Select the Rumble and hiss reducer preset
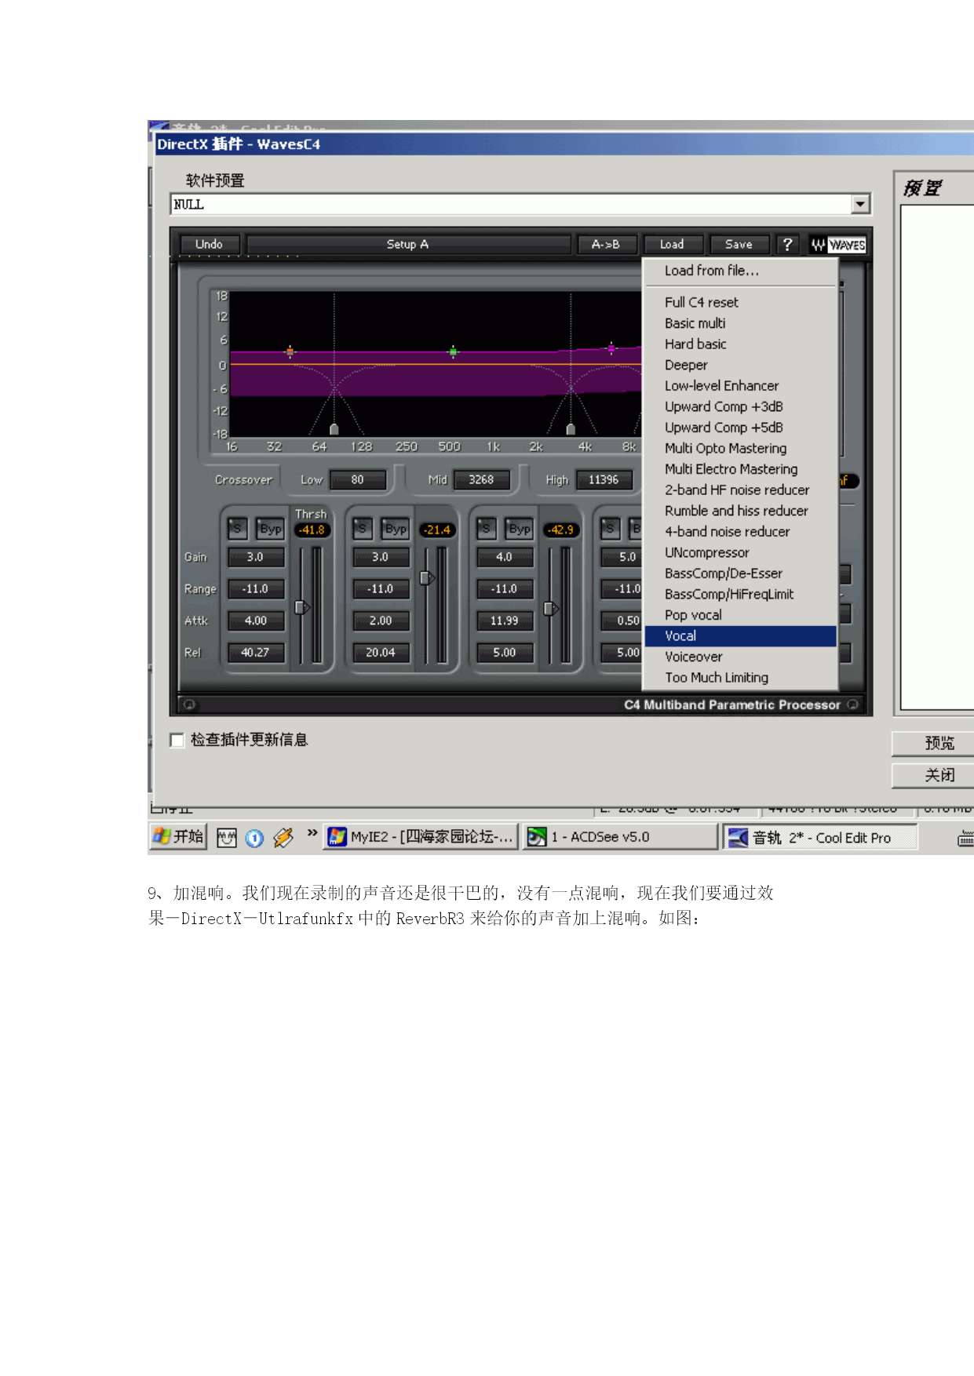Image resolution: width=974 pixels, height=1376 pixels. point(740,511)
